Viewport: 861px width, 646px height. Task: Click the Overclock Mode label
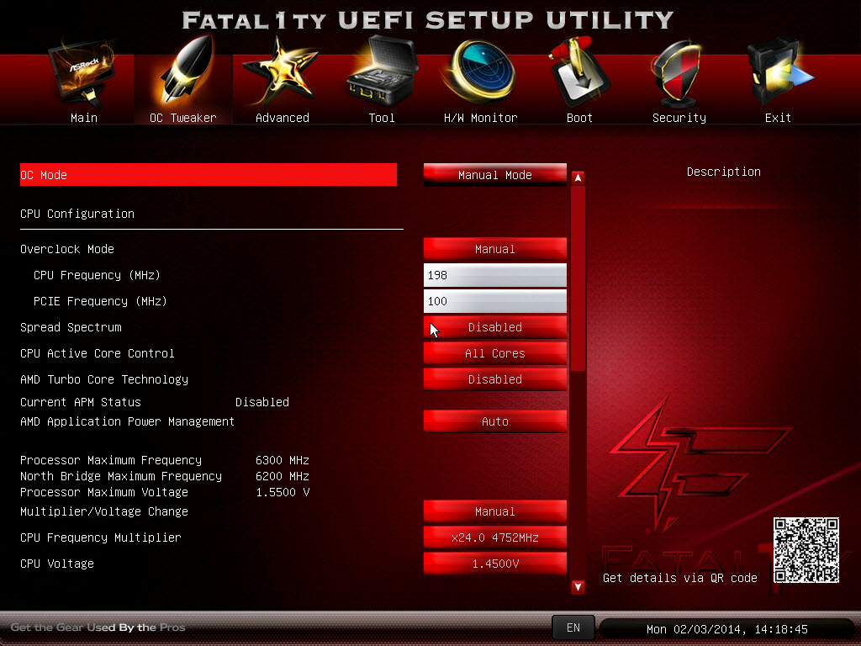[67, 249]
